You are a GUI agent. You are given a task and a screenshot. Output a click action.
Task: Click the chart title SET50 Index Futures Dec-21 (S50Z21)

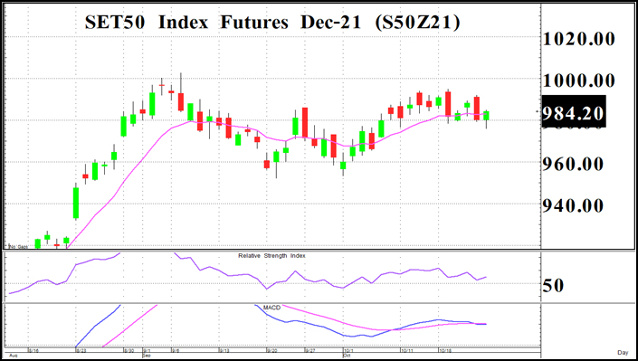point(272,23)
